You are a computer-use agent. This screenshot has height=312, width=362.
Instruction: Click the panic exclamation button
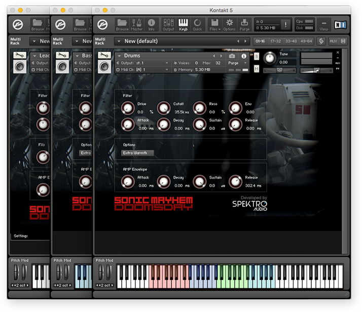coord(285,24)
